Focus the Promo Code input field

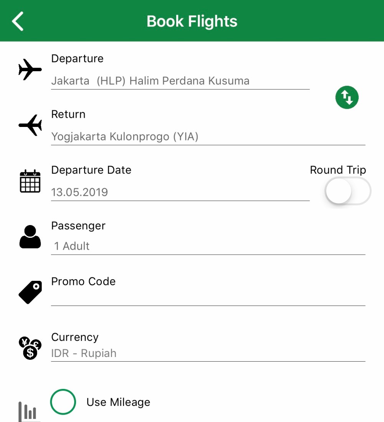[x=207, y=297]
